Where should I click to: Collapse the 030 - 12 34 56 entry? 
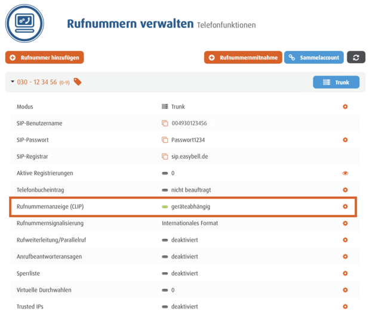pyautogui.click(x=13, y=82)
